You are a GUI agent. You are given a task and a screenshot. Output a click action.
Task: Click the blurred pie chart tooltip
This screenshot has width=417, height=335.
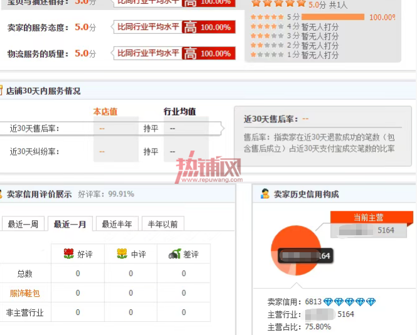point(305,255)
